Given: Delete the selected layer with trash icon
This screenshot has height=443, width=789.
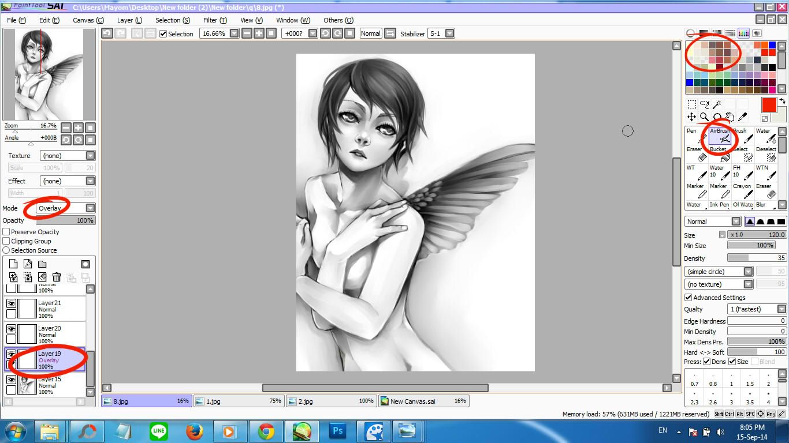Looking at the screenshot, I should click(x=57, y=277).
